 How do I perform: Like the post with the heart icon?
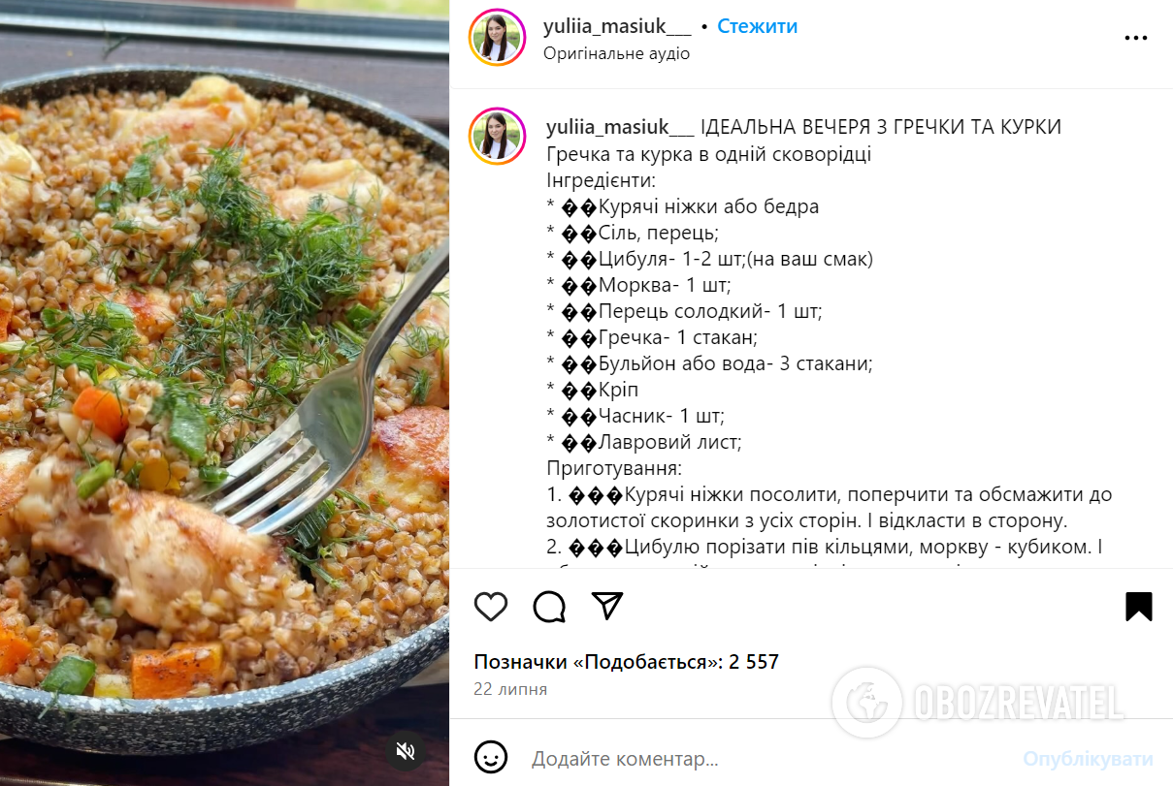point(491,606)
